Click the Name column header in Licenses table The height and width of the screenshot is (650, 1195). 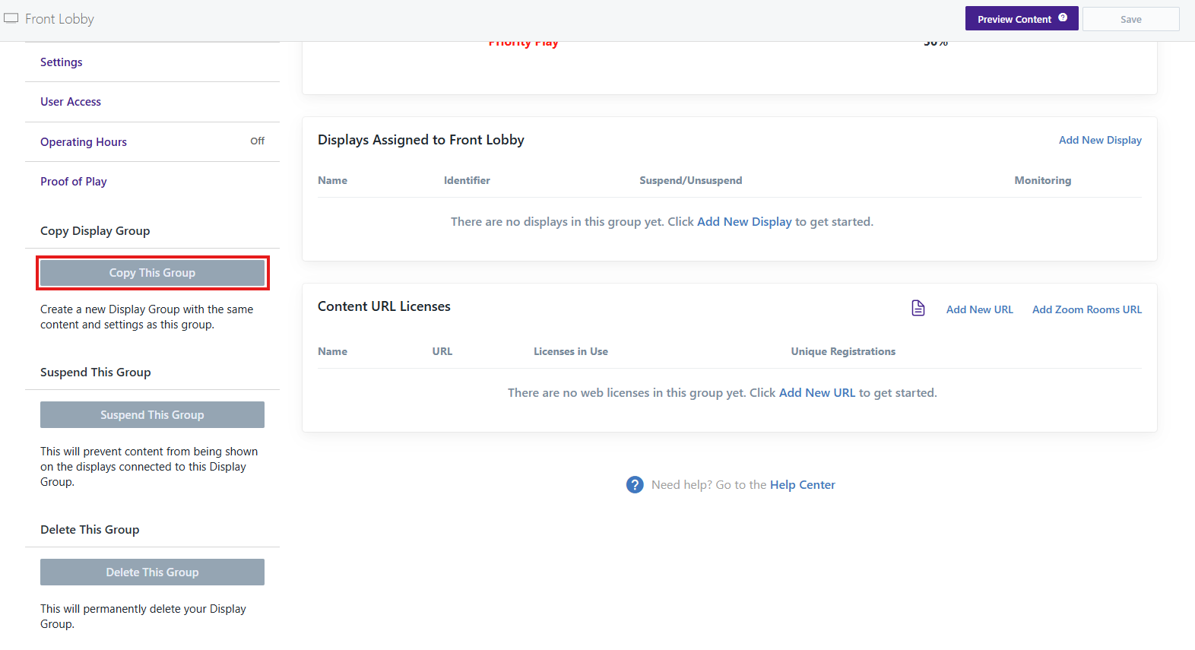(332, 351)
